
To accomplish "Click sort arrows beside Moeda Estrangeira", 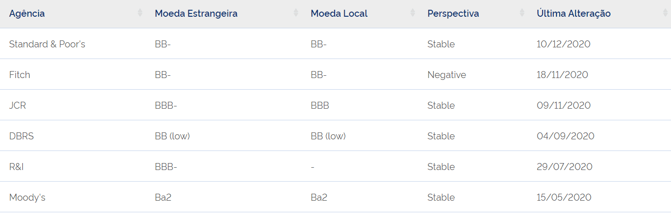I will (296, 13).
